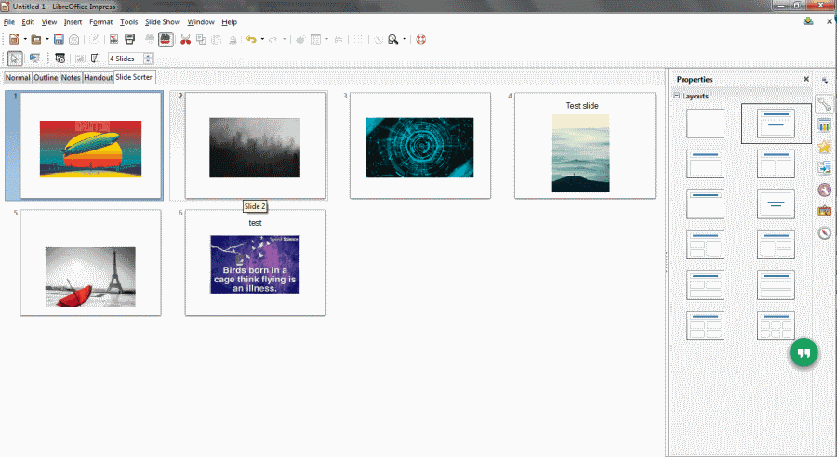Screen dimensions: 837x457
Task: Switch to the Handout view tab
Action: tap(99, 77)
